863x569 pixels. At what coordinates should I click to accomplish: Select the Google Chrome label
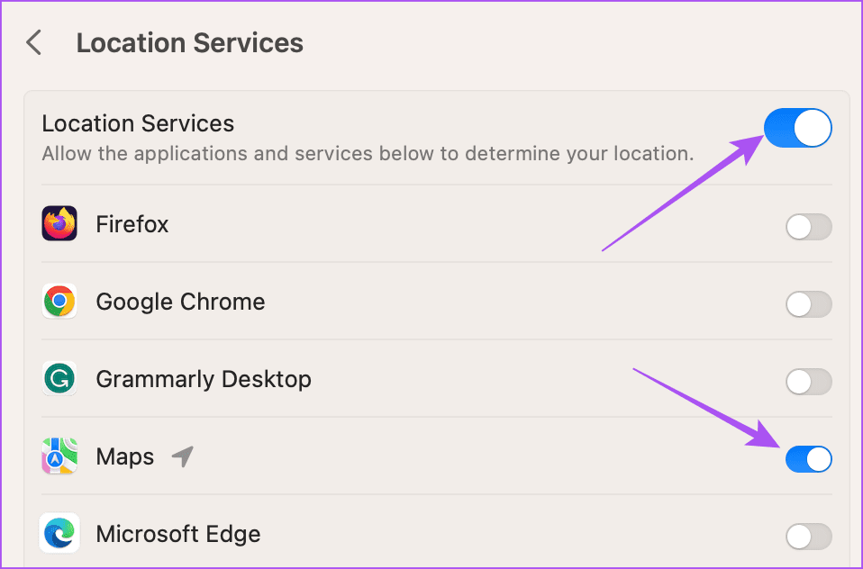[x=180, y=303]
